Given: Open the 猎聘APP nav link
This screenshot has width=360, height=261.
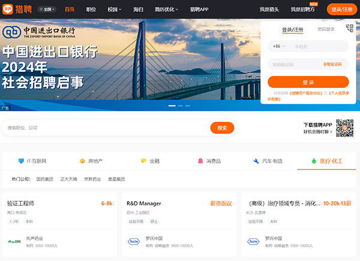Looking at the screenshot, I should tap(199, 10).
